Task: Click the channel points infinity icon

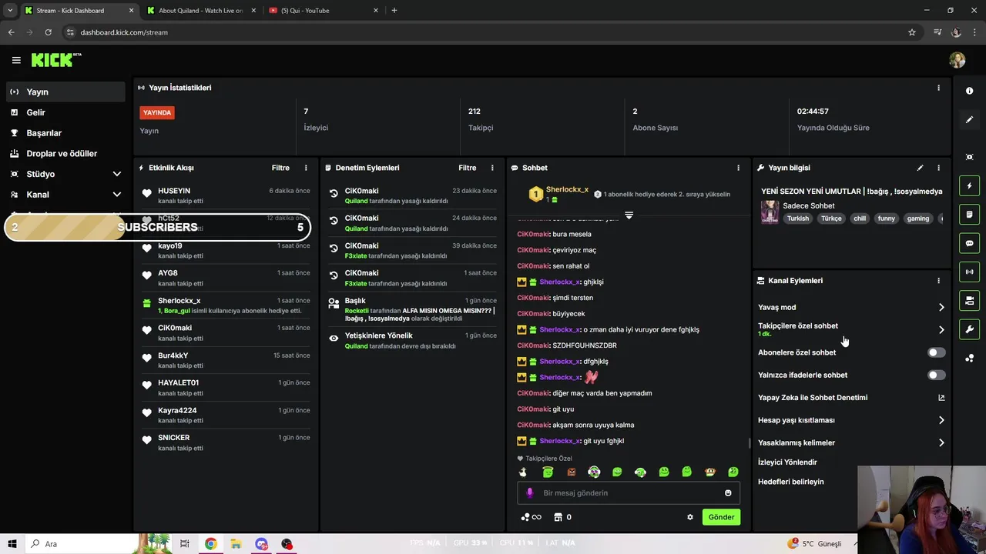Action: coord(532,517)
